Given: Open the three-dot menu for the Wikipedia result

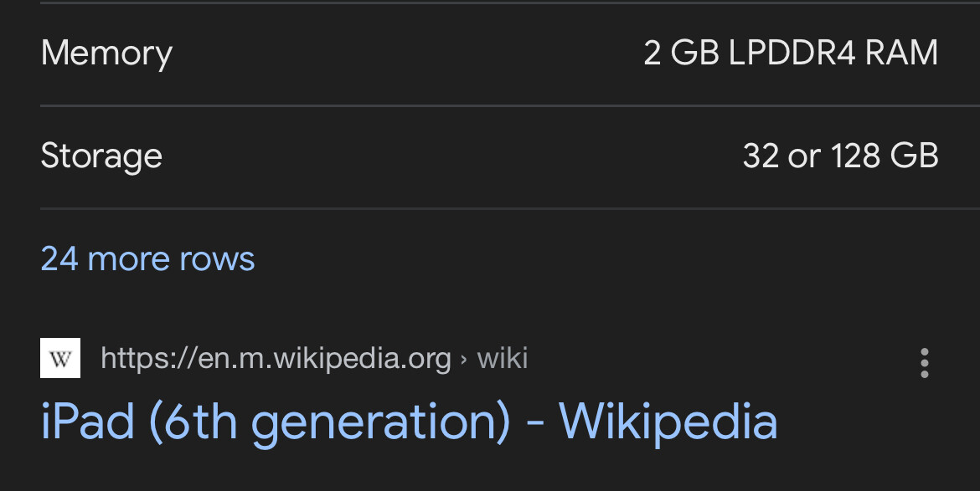Looking at the screenshot, I should click(x=924, y=363).
